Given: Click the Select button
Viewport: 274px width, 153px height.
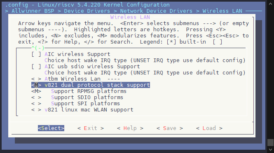Looking at the screenshot, I should (x=51, y=128).
